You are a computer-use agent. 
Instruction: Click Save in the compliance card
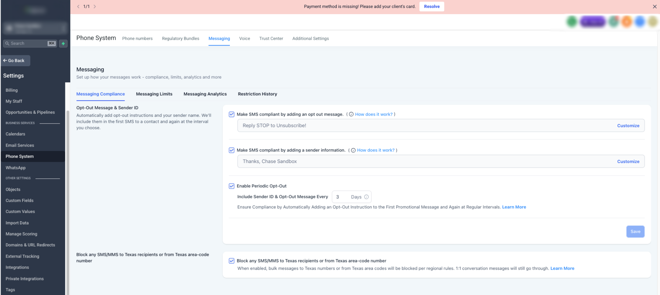635,232
